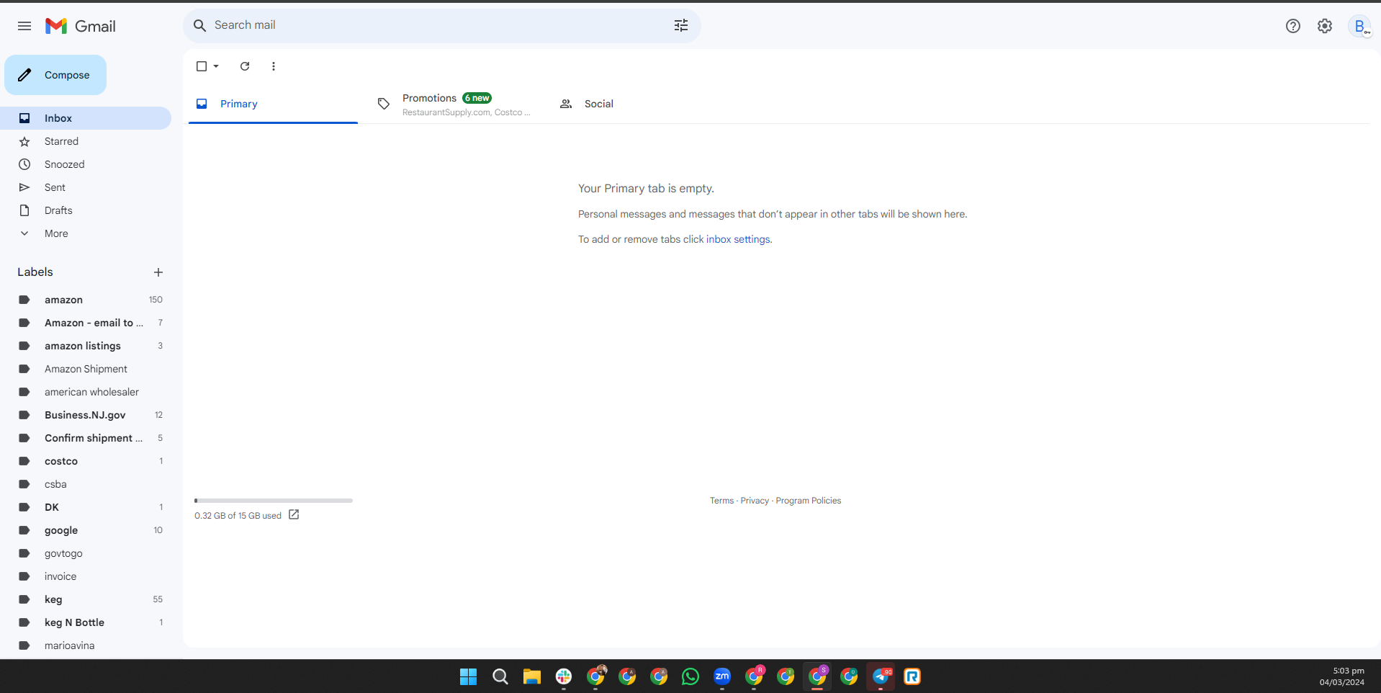Viewport: 1381px width, 693px height.
Task: Open Zoom from the taskbar
Action: coord(722,676)
